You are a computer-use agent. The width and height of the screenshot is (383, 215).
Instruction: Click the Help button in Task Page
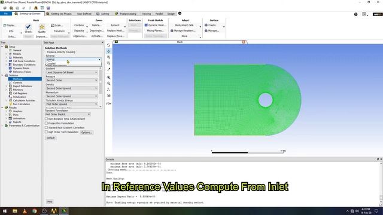(50, 202)
